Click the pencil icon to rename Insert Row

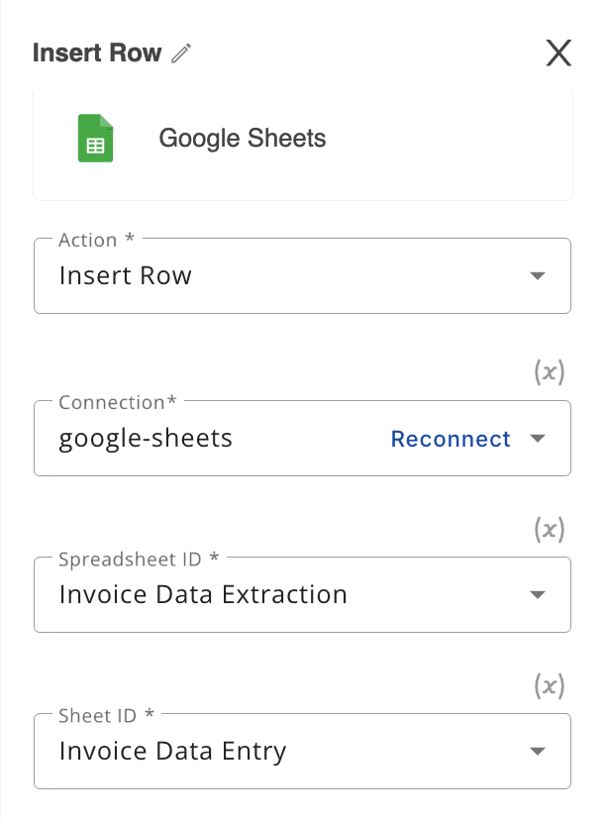coord(180,54)
